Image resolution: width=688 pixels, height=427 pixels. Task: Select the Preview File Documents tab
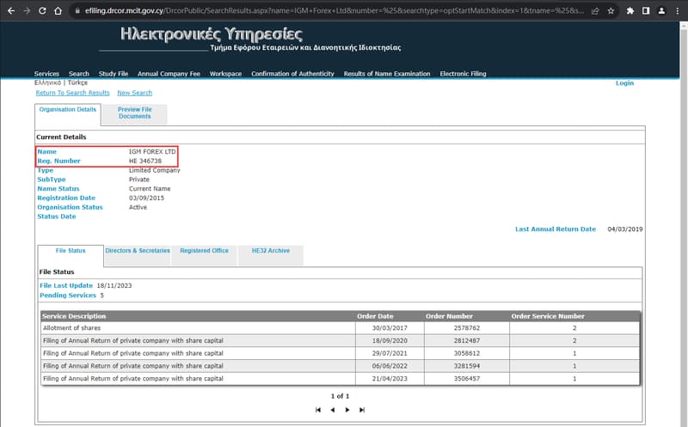point(135,113)
